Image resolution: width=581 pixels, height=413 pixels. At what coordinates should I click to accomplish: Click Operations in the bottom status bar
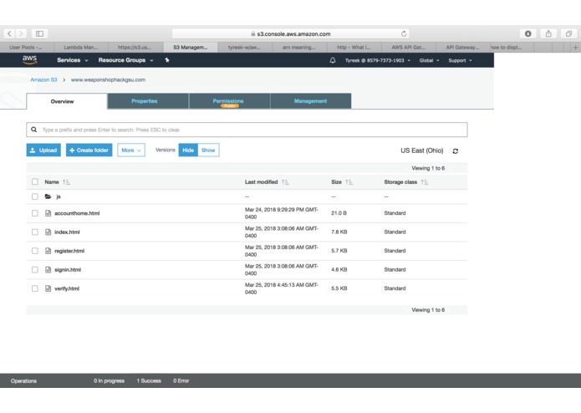23,380
